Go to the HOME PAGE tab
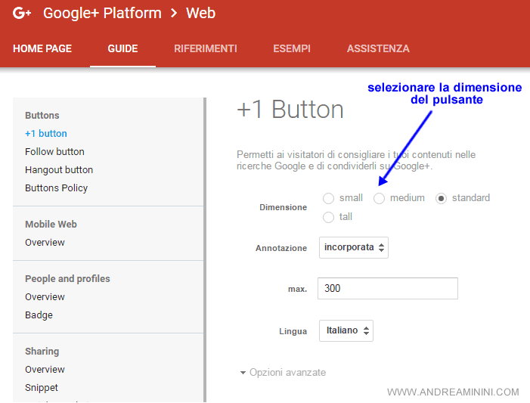This screenshot has height=403, width=530. [x=42, y=48]
